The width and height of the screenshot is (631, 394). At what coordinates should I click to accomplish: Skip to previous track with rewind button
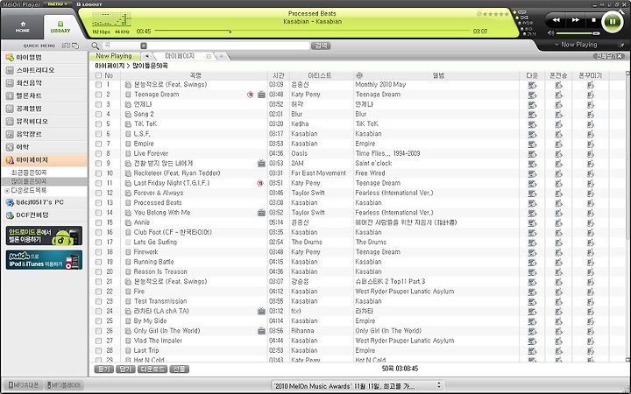coord(556,20)
